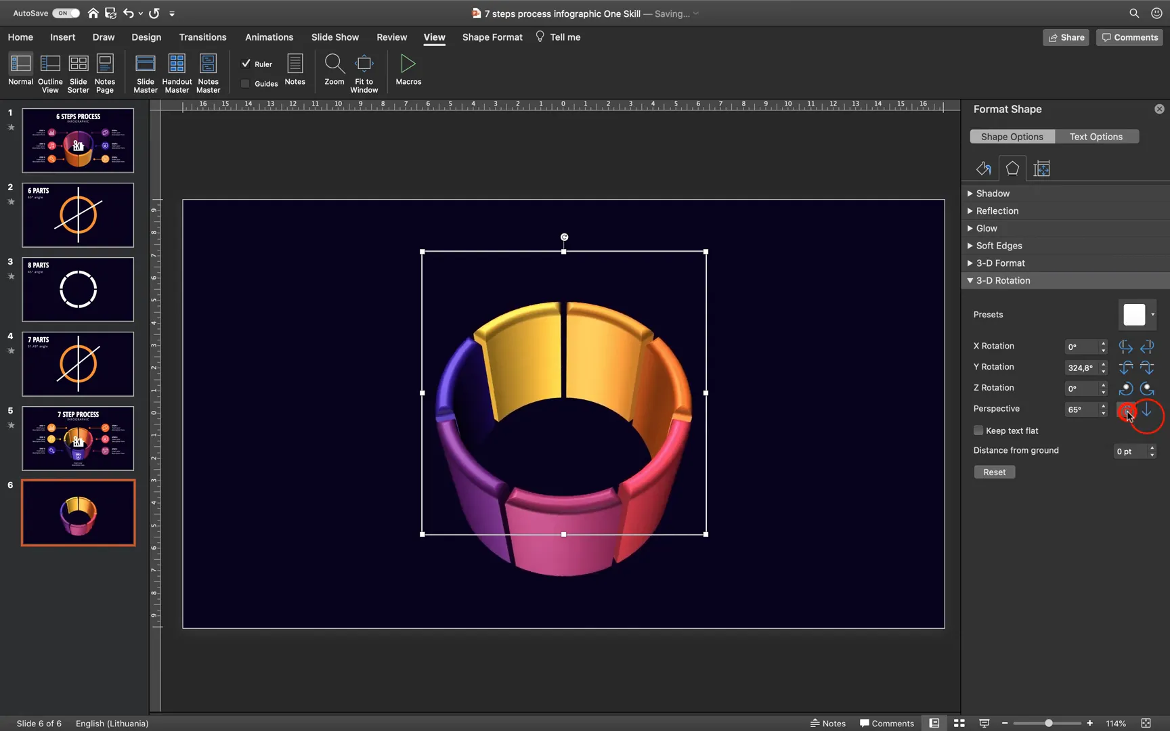Viewport: 1170px width, 731px height.
Task: Collapse the 3-D Rotation section
Action: pos(1003,280)
